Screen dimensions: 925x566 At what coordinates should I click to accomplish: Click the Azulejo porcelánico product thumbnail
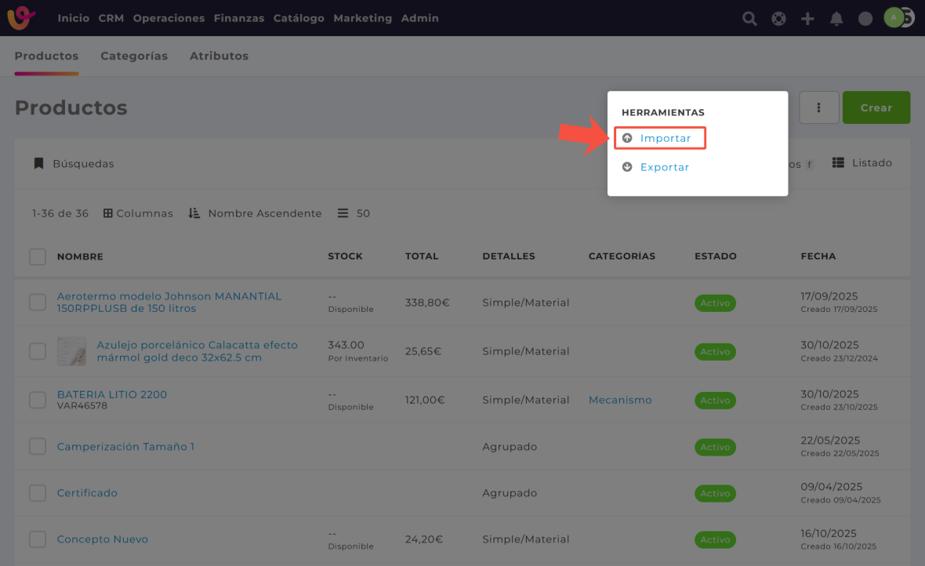coord(71,351)
